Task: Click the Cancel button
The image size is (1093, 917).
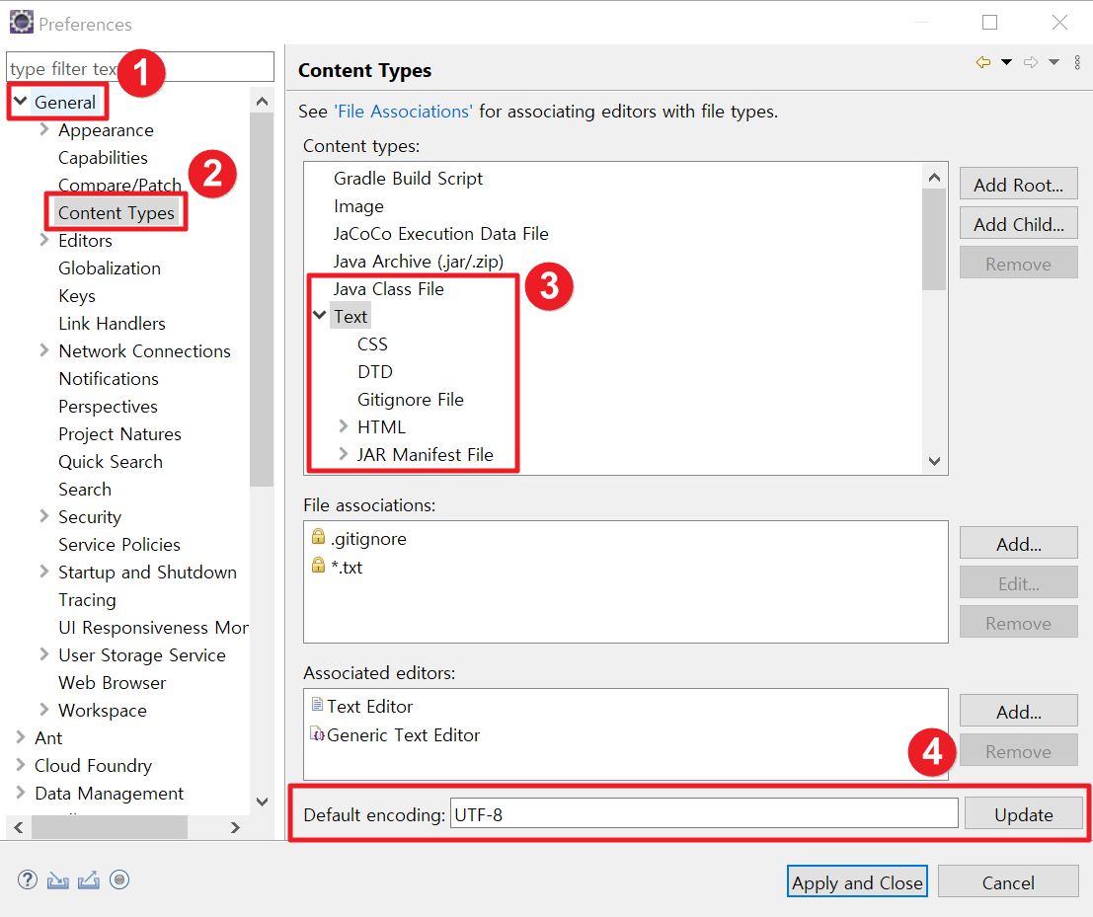Action: coord(1008,882)
